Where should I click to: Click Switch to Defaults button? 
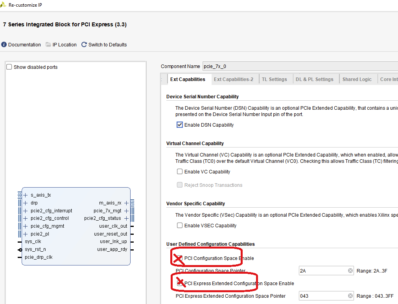[x=108, y=45]
